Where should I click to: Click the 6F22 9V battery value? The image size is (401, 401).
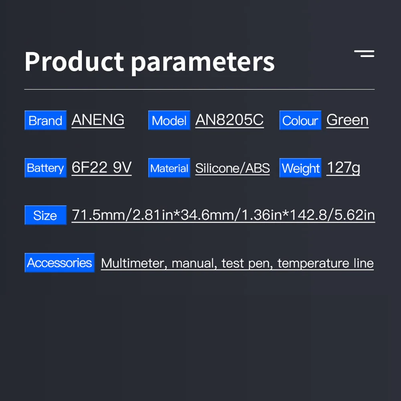(101, 168)
